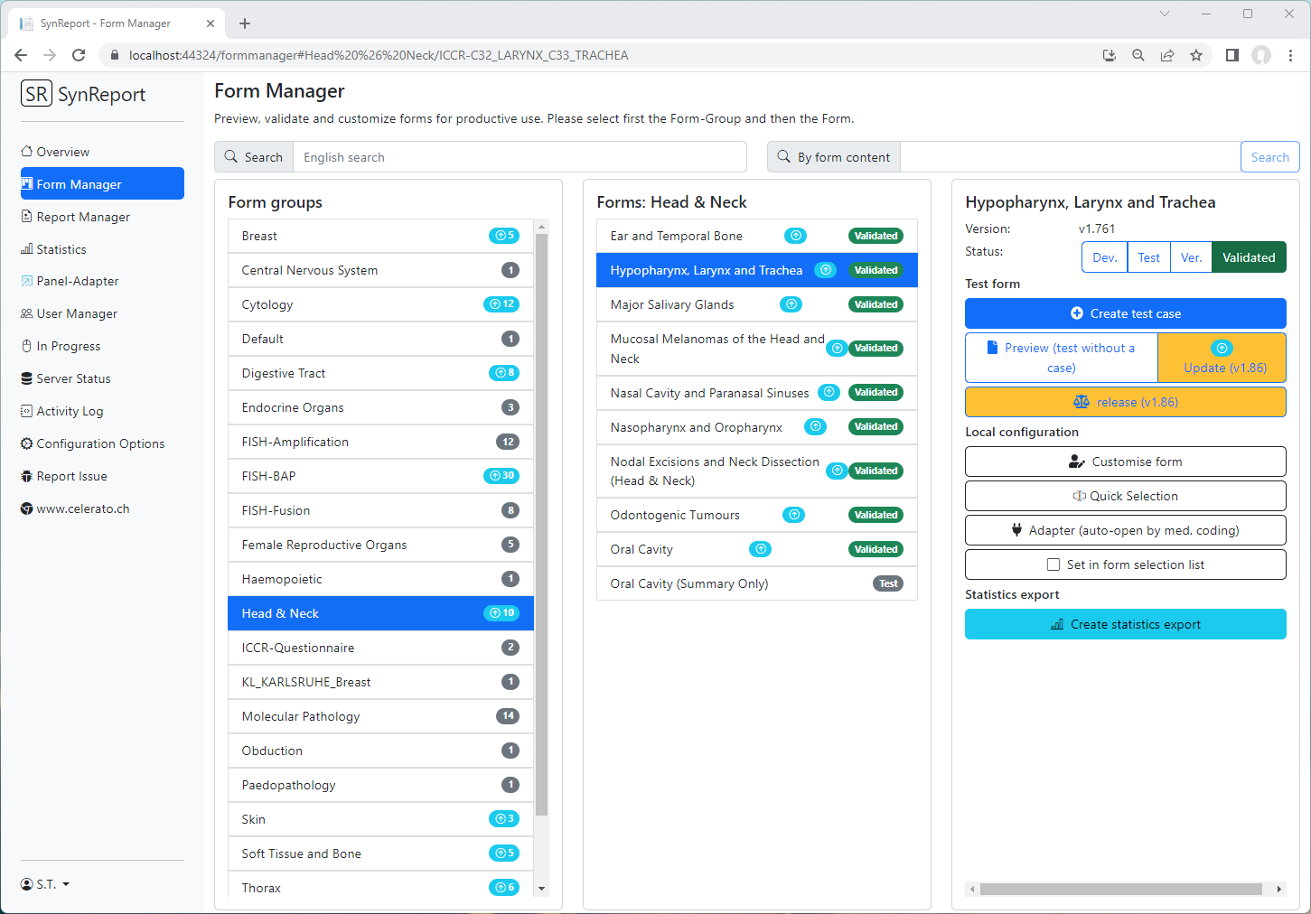The height and width of the screenshot is (914, 1311).
Task: Click the update icon next to Oral Cavity
Action: click(761, 549)
